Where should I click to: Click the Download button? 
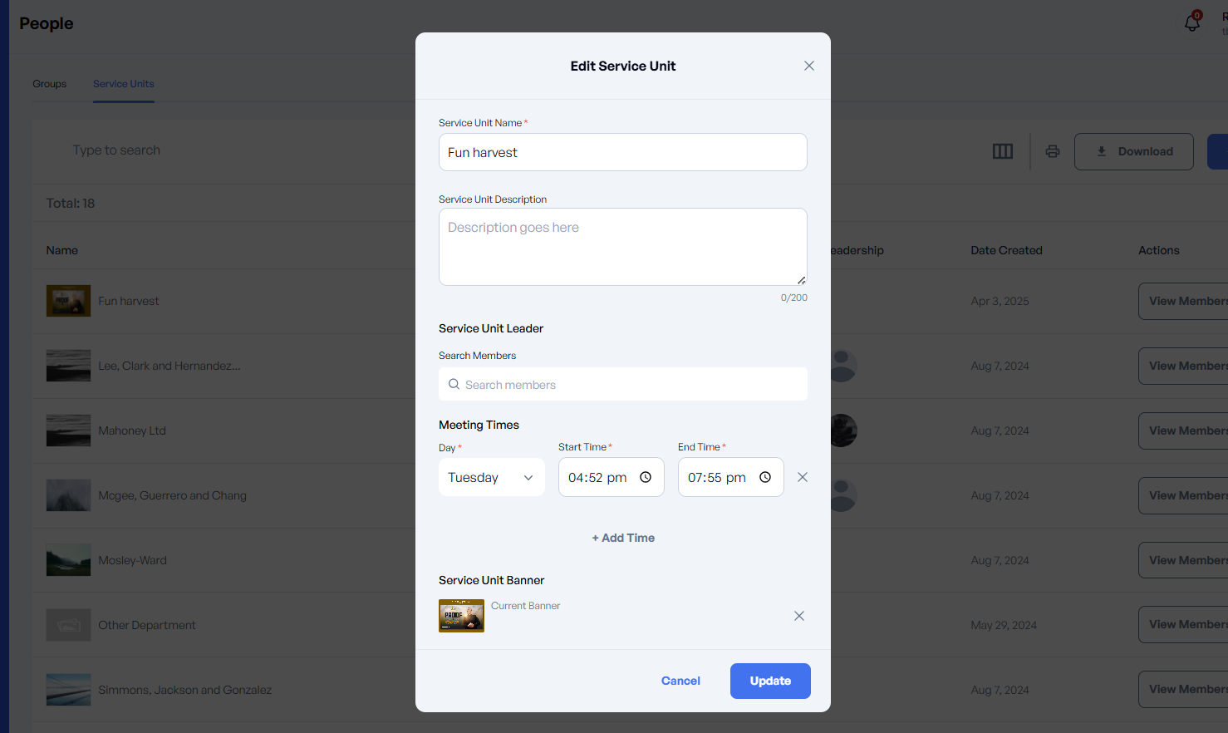pyautogui.click(x=1133, y=151)
